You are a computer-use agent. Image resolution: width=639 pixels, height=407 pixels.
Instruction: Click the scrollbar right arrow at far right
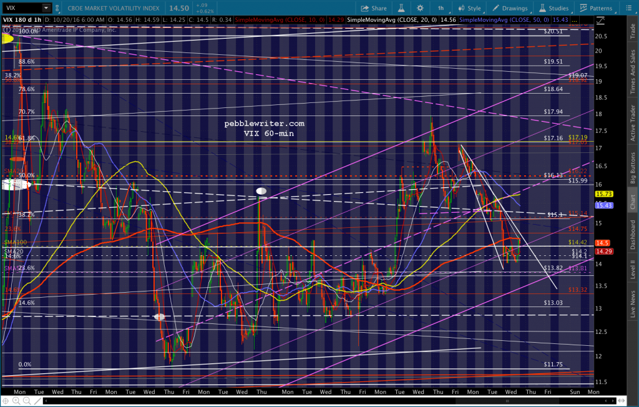(613, 401)
